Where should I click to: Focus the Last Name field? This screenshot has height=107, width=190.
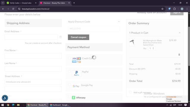click(33, 69)
